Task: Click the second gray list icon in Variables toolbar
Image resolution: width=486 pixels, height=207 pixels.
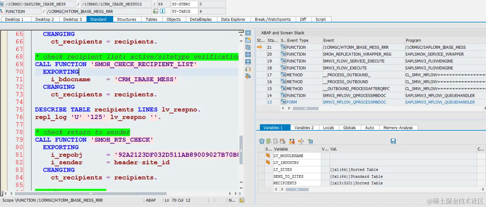Action: pos(276,141)
